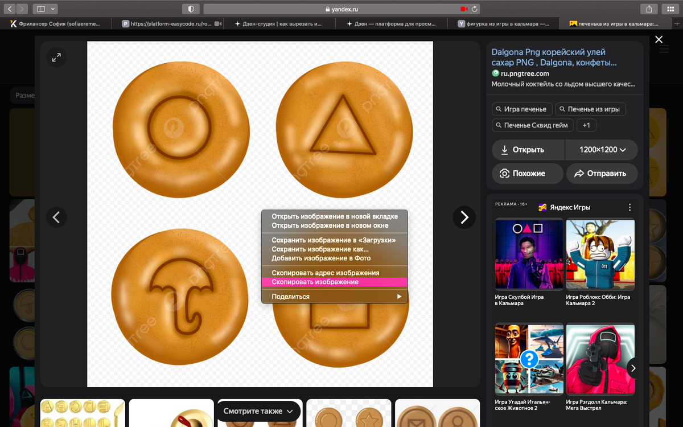Open Игра Рэдролл Кальмара thumbnail
Image resolution: width=683 pixels, height=427 pixels.
(600, 359)
